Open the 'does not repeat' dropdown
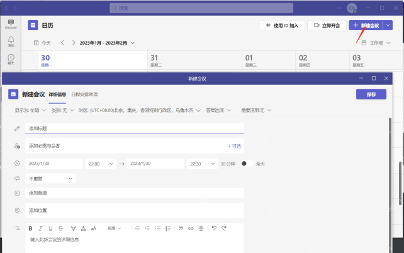The height and width of the screenshot is (253, 404). [x=50, y=179]
